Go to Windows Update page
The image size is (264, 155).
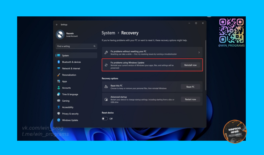click(76, 120)
